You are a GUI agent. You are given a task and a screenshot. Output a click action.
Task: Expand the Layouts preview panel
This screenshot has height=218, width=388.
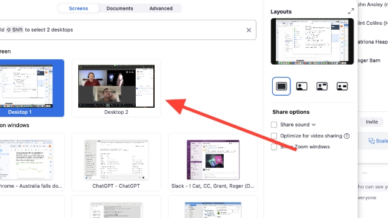[351, 12]
